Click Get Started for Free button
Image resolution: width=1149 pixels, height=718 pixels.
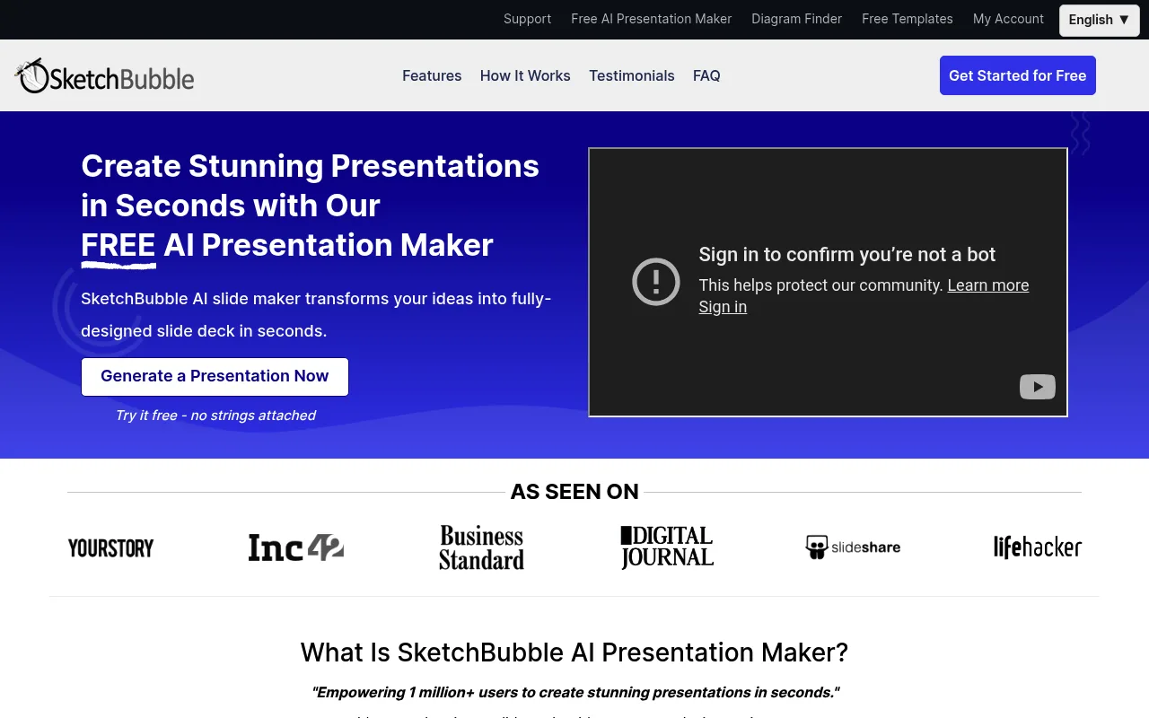coord(1018,75)
